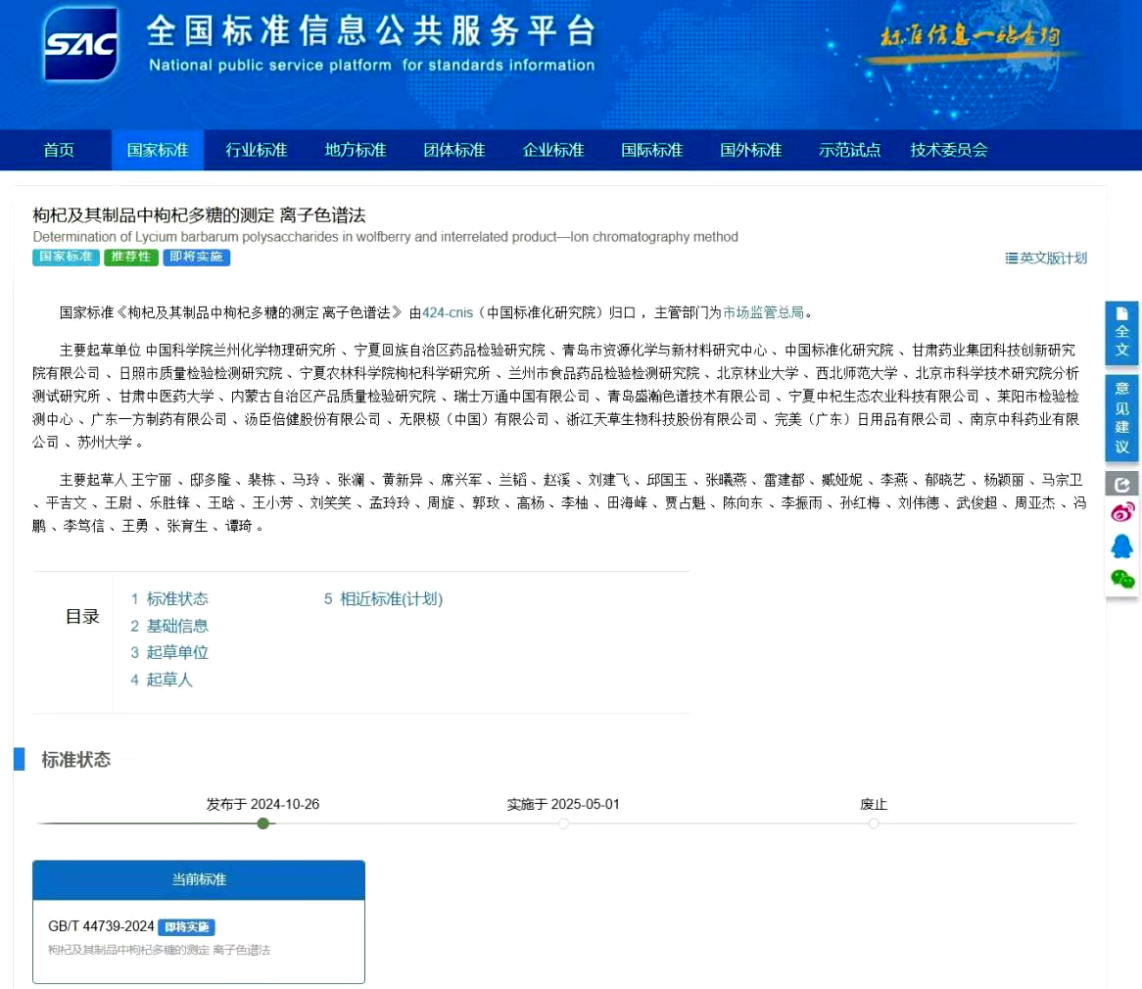This screenshot has width=1142, height=989.
Task: Open the 424-cnis committee link
Action: [x=448, y=312]
